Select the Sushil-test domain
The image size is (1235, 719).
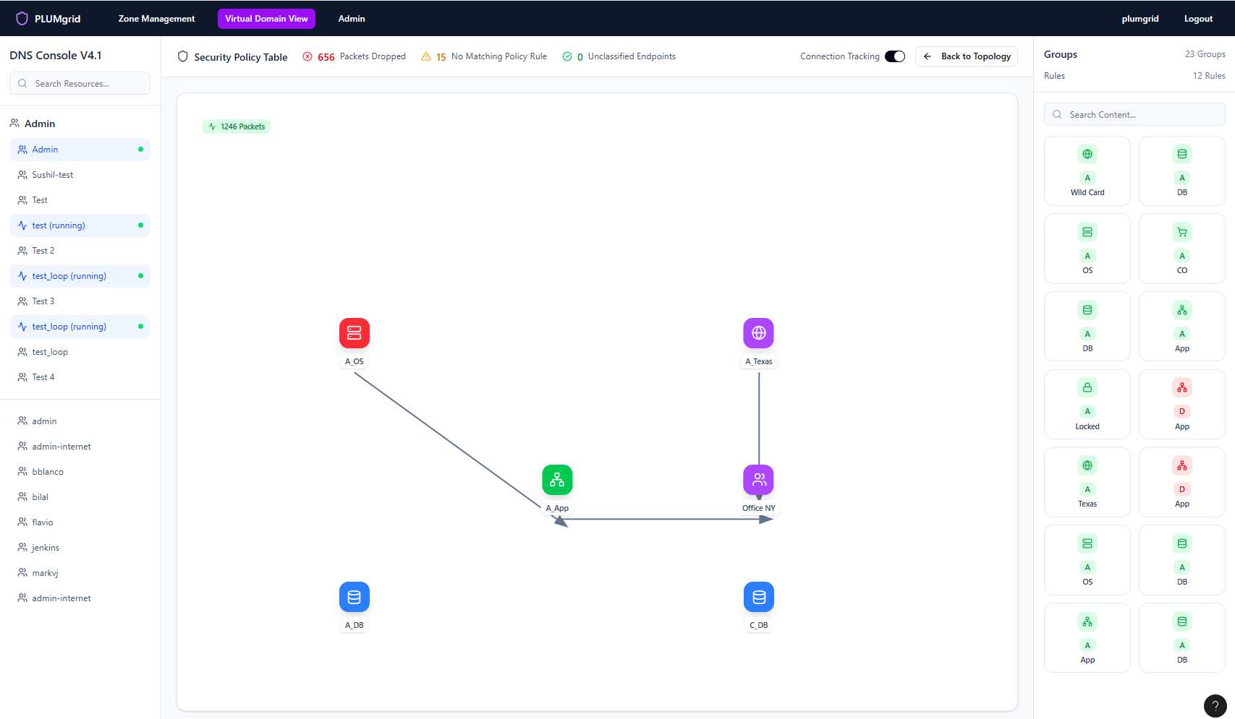pyautogui.click(x=53, y=175)
